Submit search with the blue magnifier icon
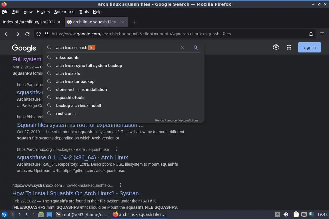Image resolution: width=329 pixels, height=219 pixels. pyautogui.click(x=196, y=48)
